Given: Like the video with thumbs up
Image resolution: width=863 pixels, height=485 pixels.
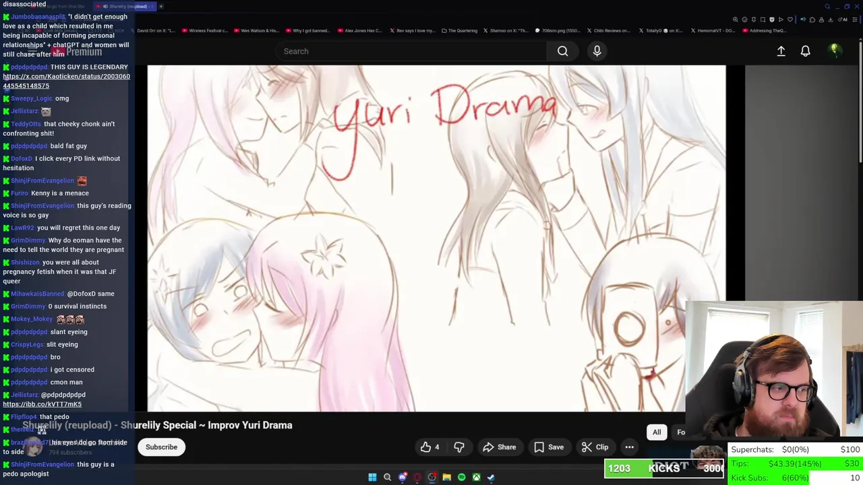Looking at the screenshot, I should [429, 447].
